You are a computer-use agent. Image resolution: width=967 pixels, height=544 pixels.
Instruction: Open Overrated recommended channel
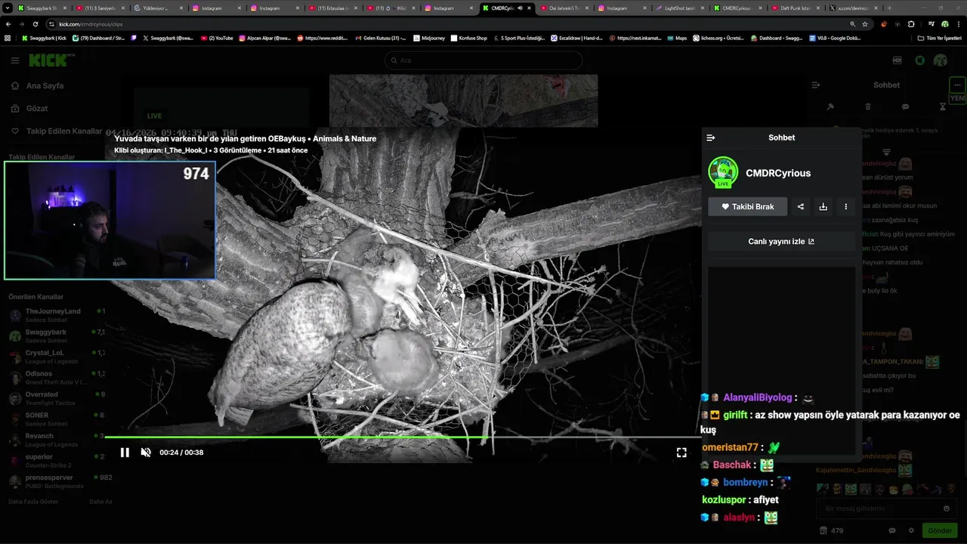pyautogui.click(x=57, y=398)
